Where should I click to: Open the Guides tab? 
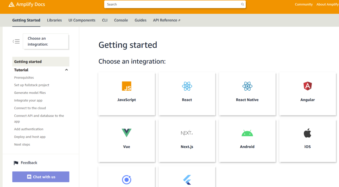(x=140, y=20)
